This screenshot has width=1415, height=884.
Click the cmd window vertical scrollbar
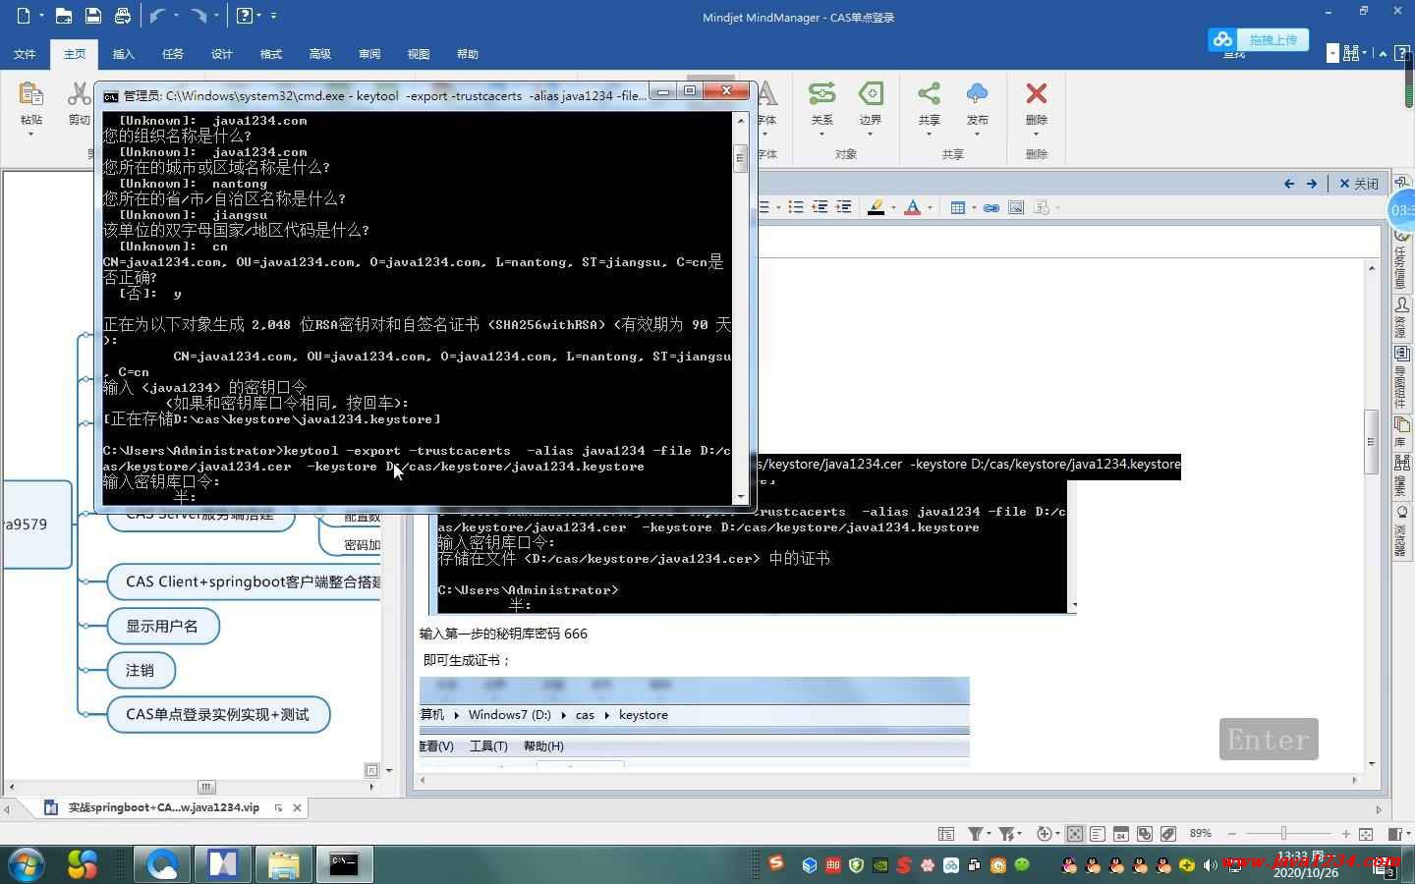(741, 306)
